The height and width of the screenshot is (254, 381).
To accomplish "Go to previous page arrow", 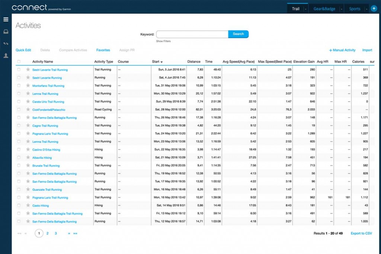I will (x=26, y=233).
